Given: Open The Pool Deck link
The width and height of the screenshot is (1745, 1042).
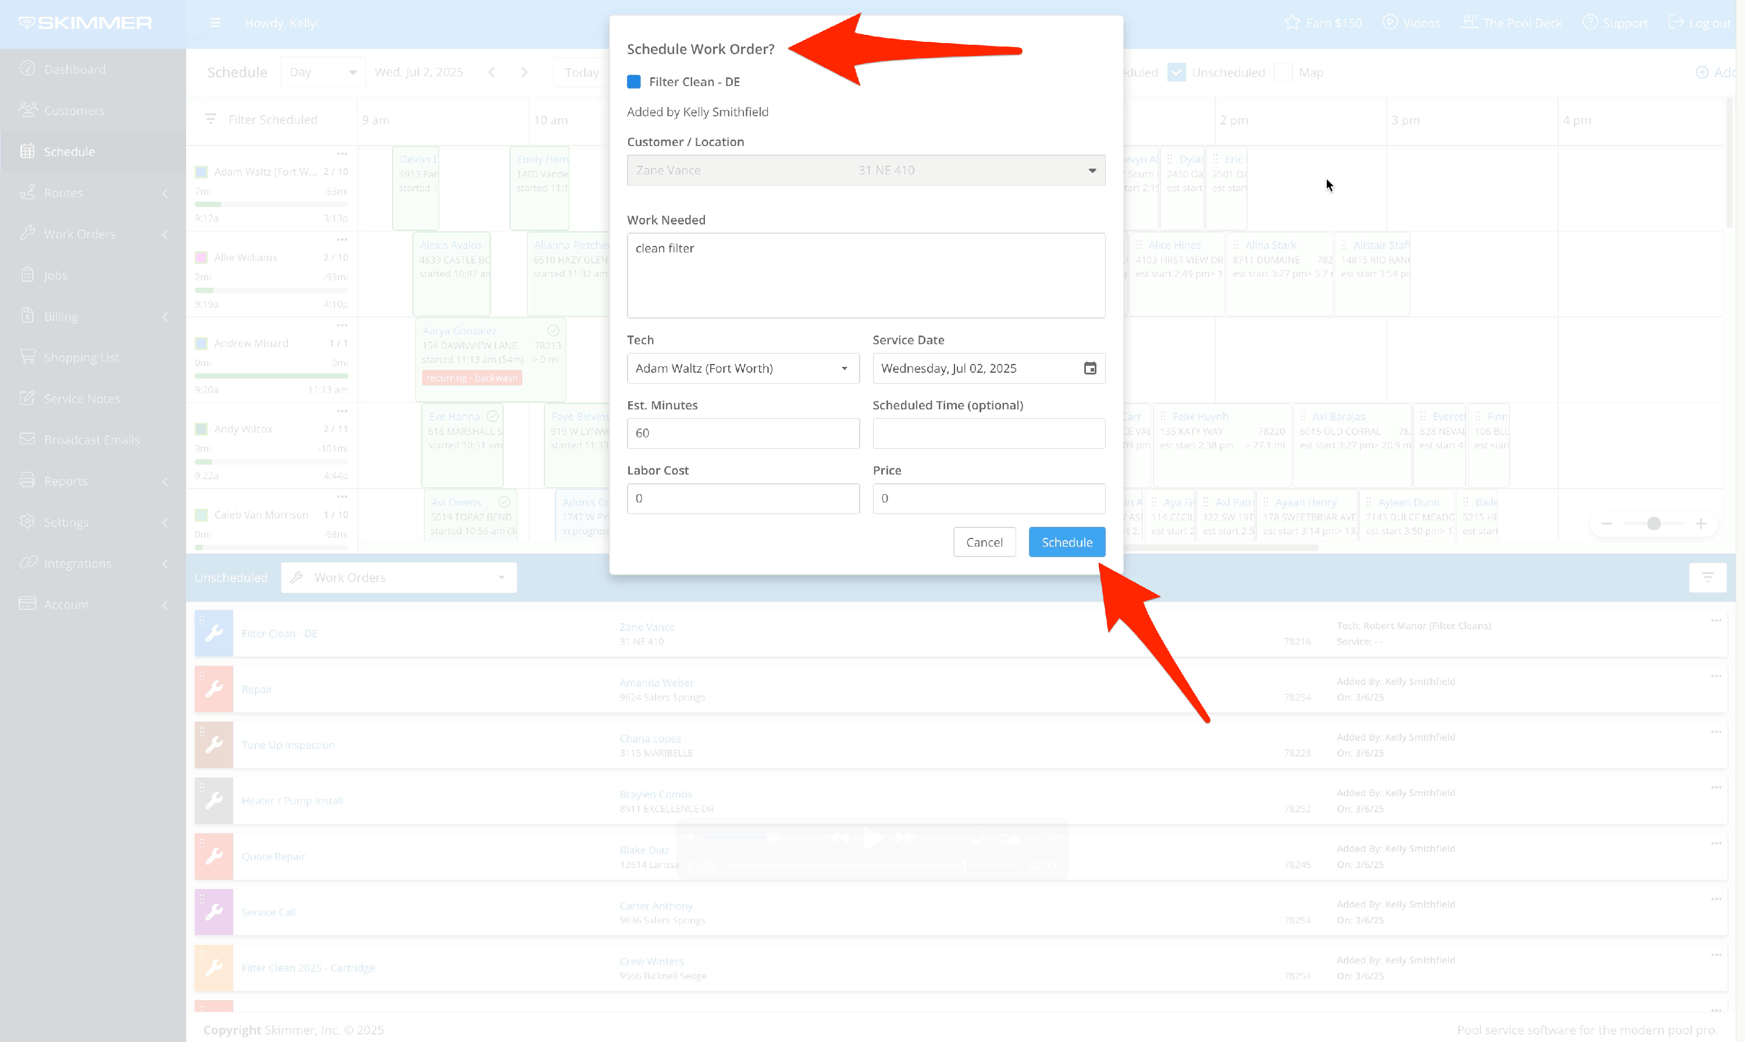Looking at the screenshot, I should click(1511, 23).
